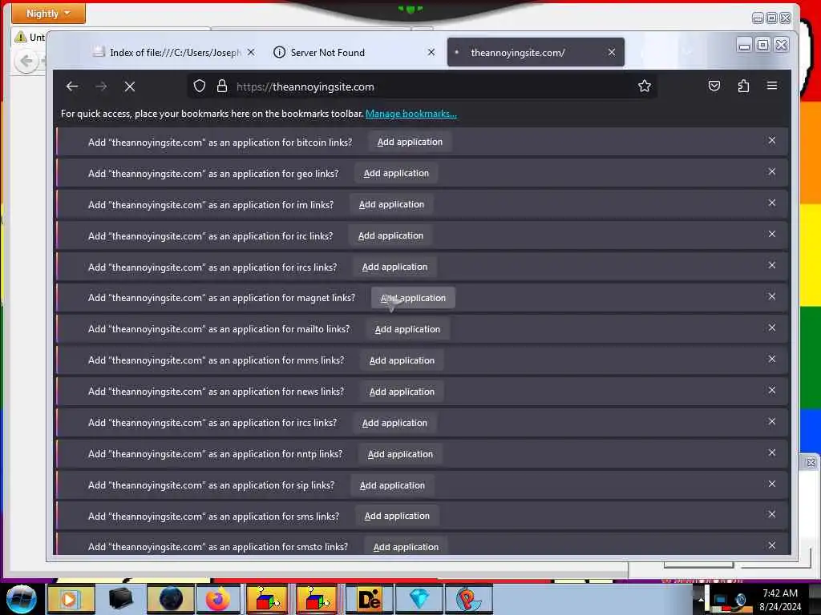821x615 pixels.
Task: Open the taskbar icon right of diamond
Action: 468,599
